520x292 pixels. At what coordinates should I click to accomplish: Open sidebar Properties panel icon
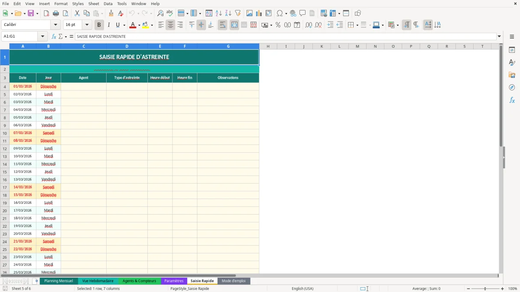click(x=512, y=50)
